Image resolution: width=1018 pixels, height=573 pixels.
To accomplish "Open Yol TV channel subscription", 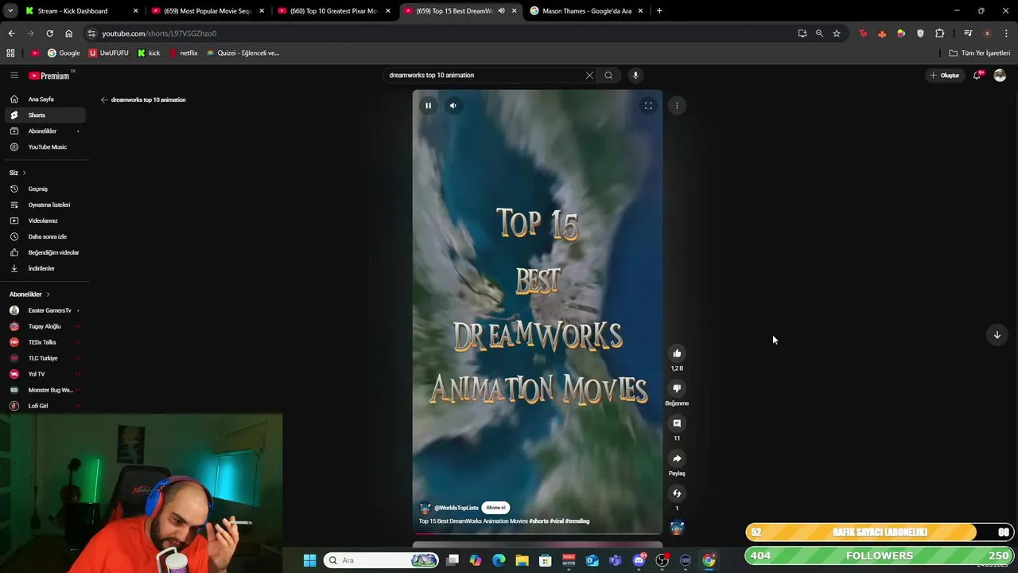I will [45, 374].
